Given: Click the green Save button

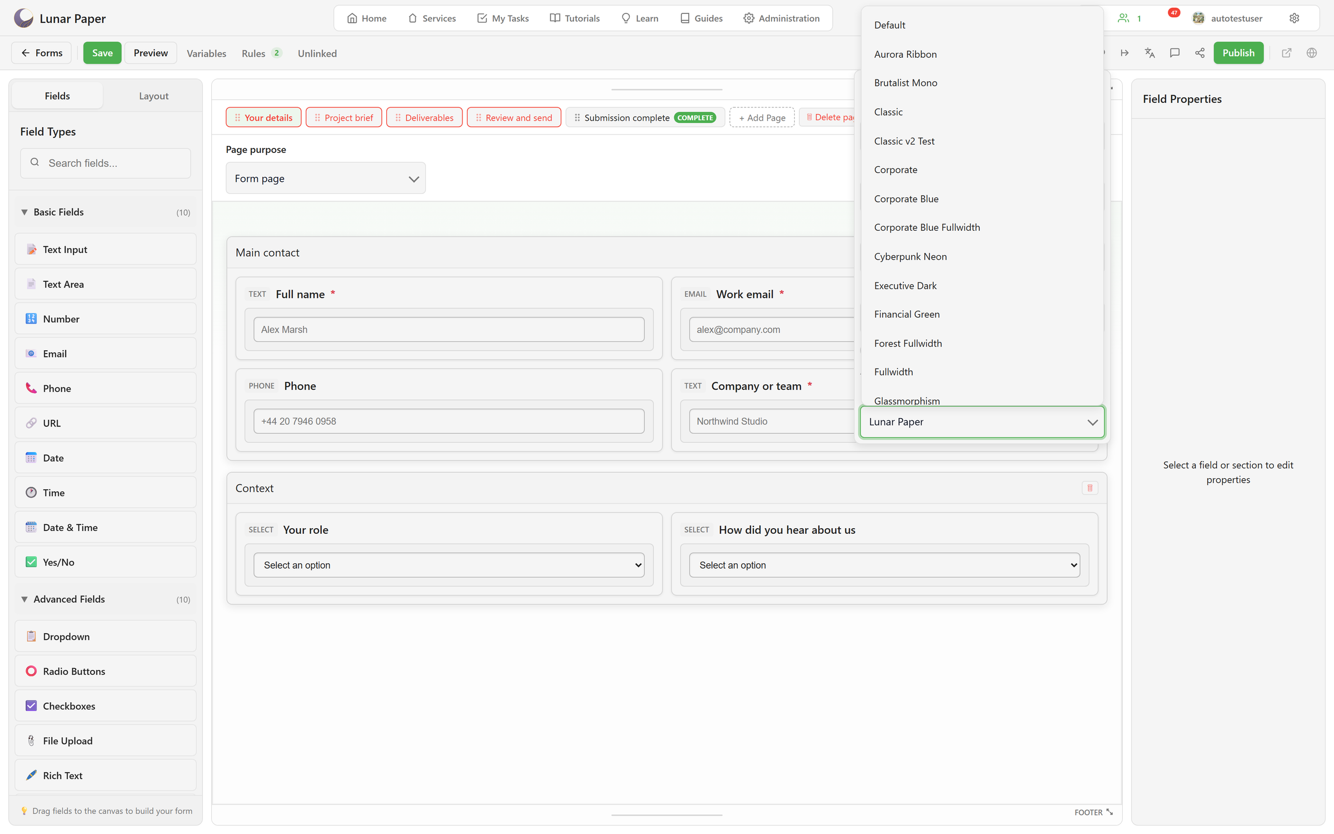Looking at the screenshot, I should [102, 53].
